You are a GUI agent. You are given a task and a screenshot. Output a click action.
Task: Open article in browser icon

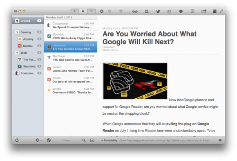pyautogui.click(x=192, y=11)
